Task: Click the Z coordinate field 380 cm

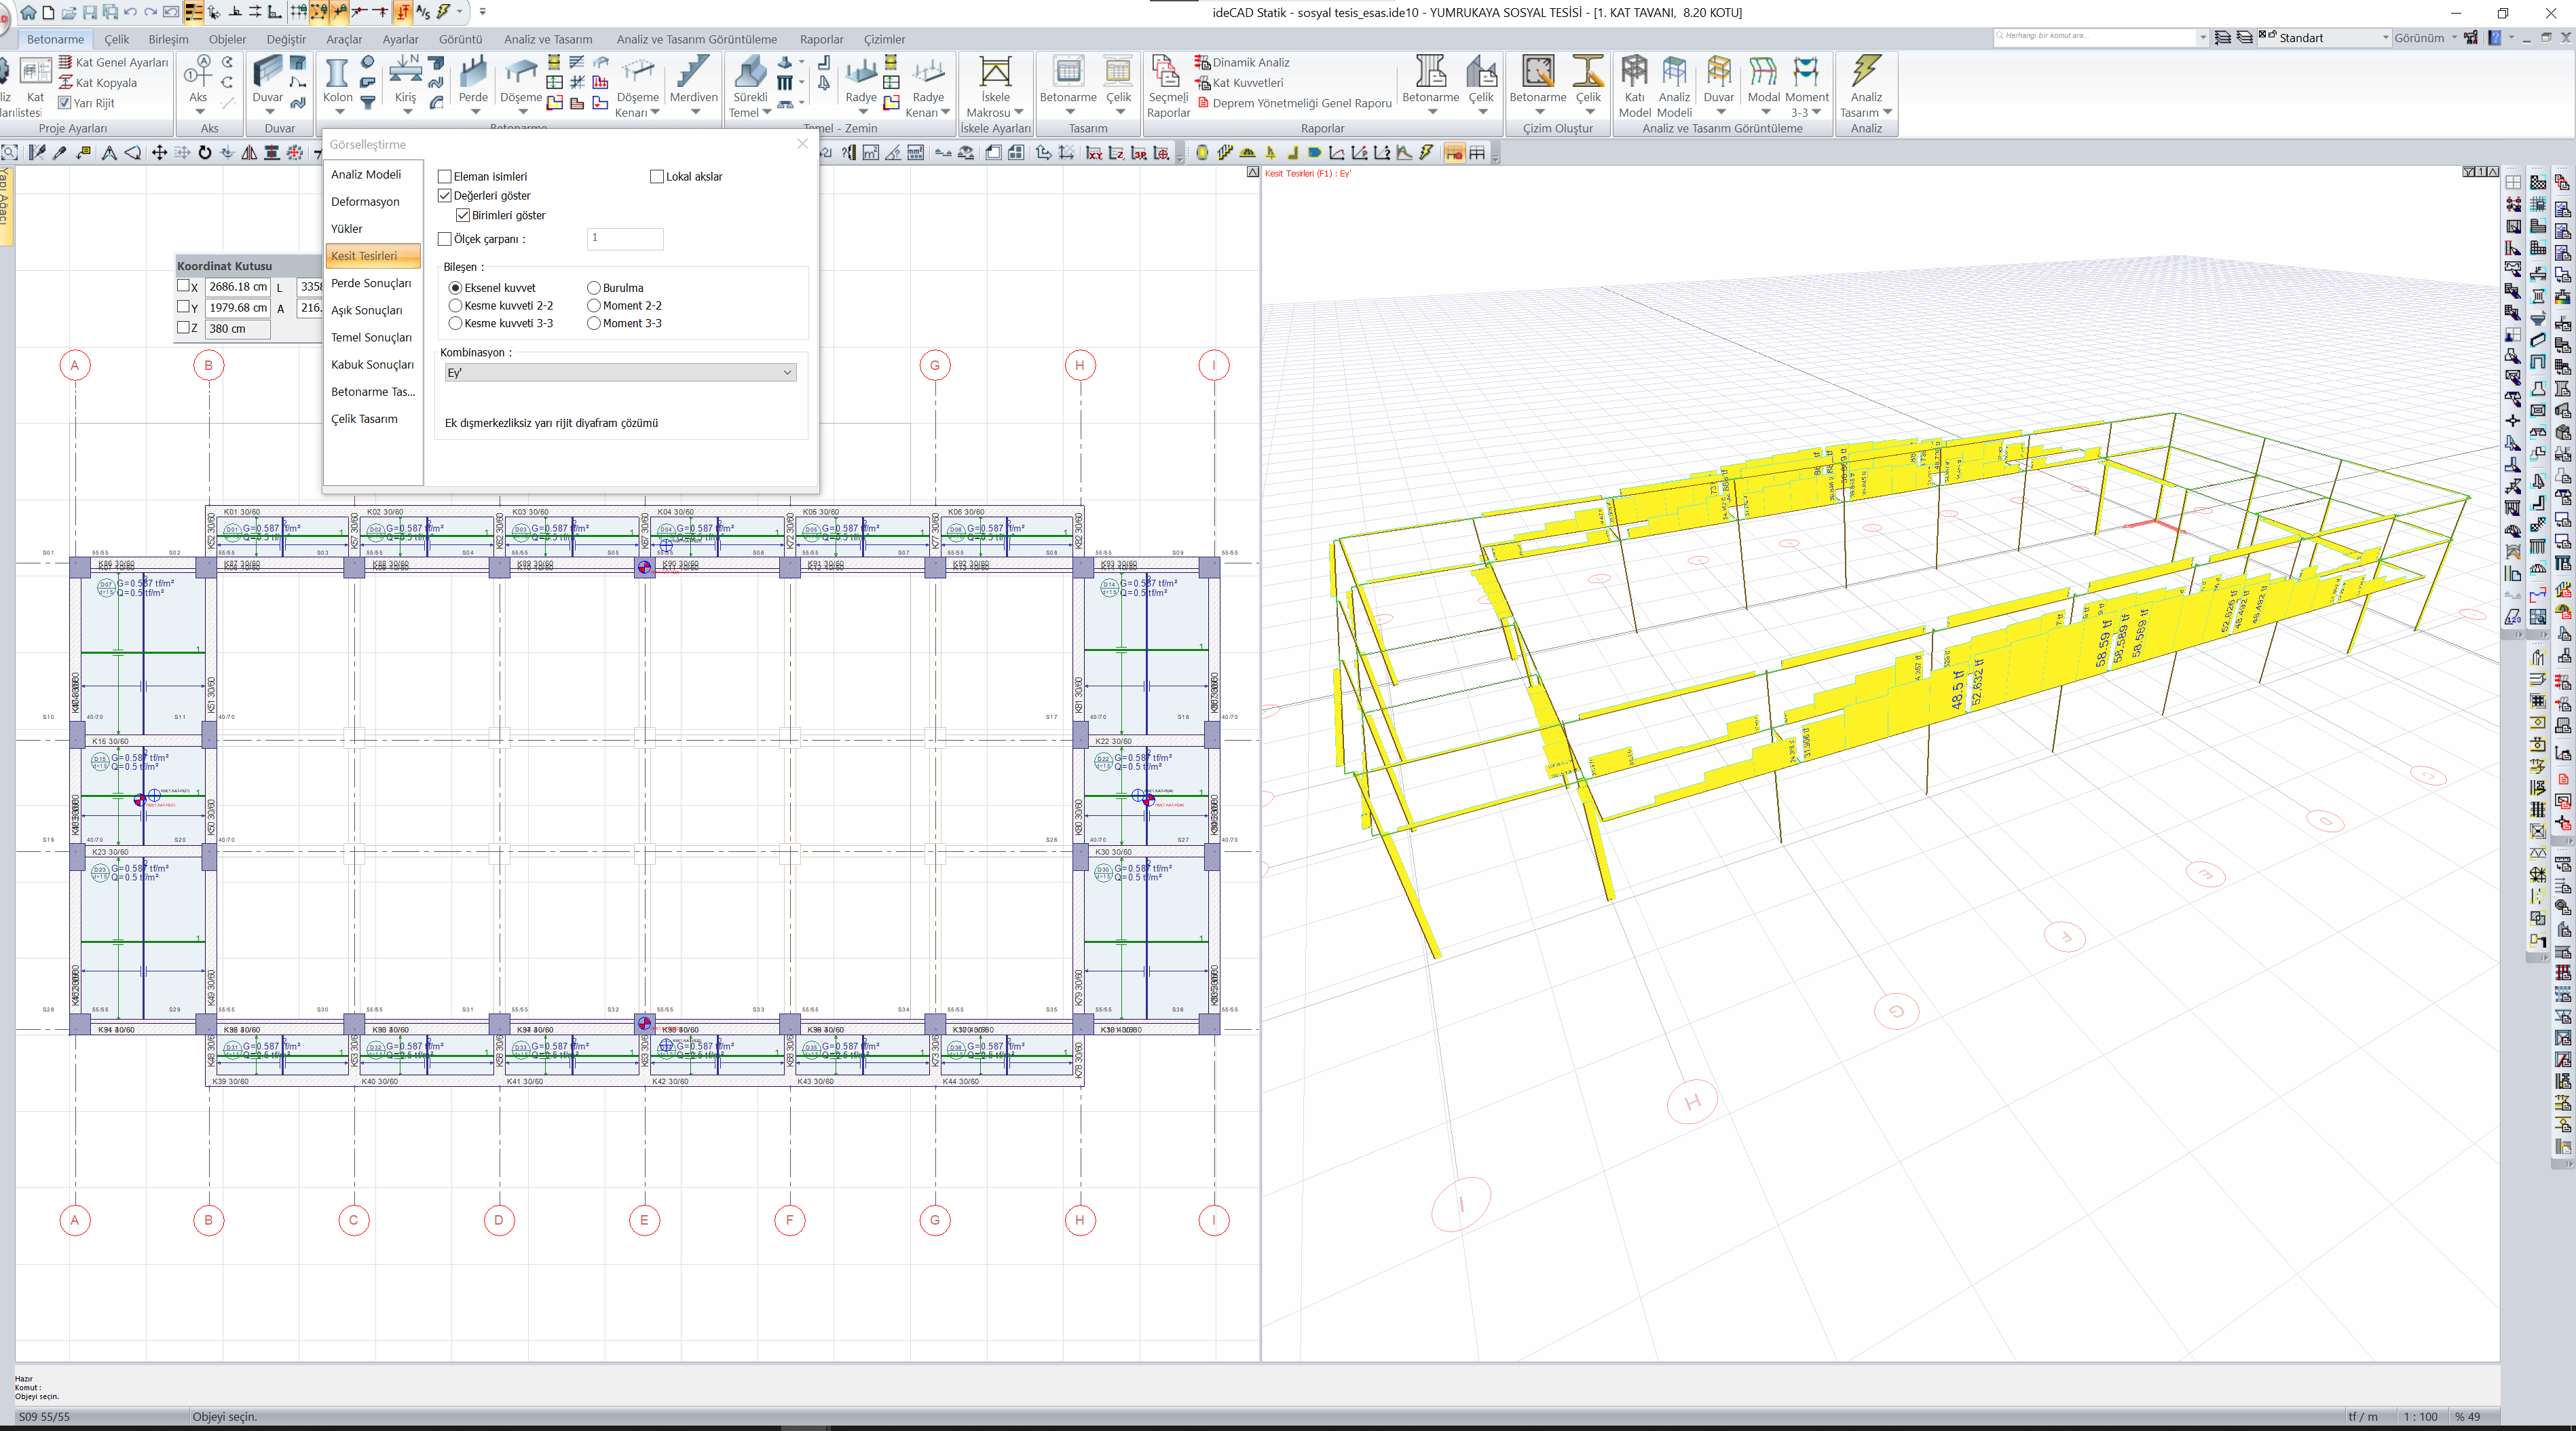Action: click(x=237, y=329)
